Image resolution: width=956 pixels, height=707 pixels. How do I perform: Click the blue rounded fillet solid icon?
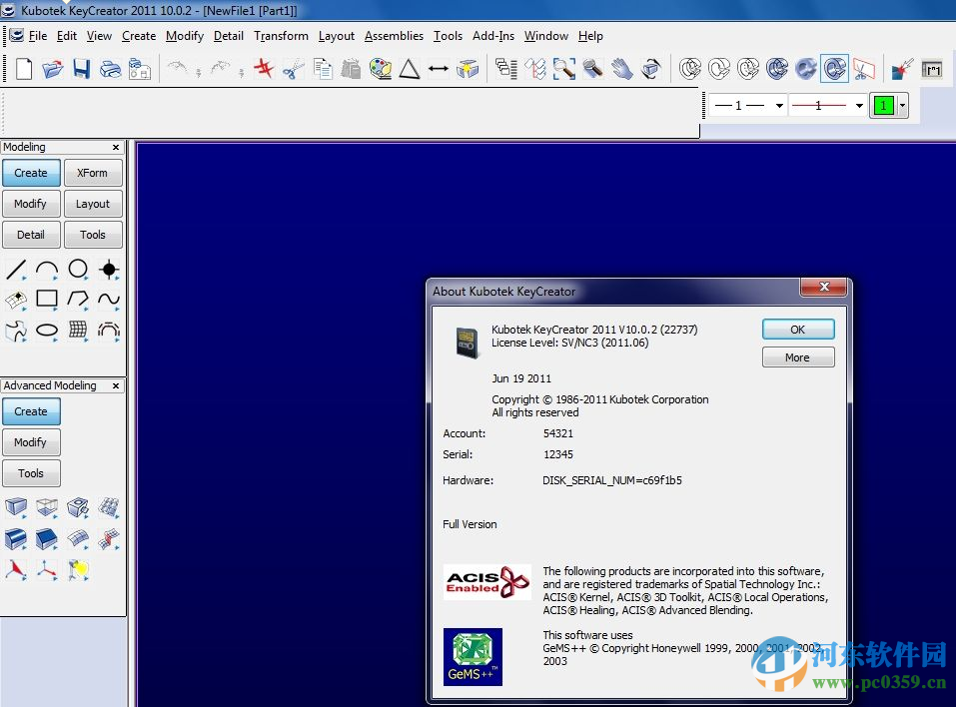coord(16,539)
